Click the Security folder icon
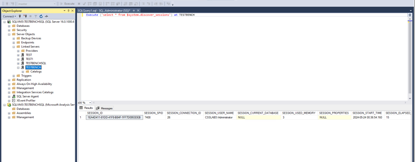This screenshot has width=415, height=162. coord(13,30)
